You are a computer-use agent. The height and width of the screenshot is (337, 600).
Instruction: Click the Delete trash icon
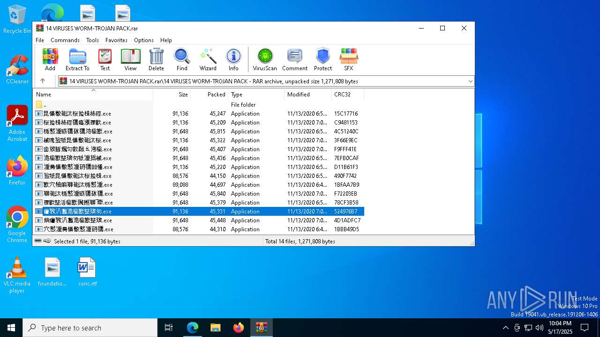(x=156, y=59)
